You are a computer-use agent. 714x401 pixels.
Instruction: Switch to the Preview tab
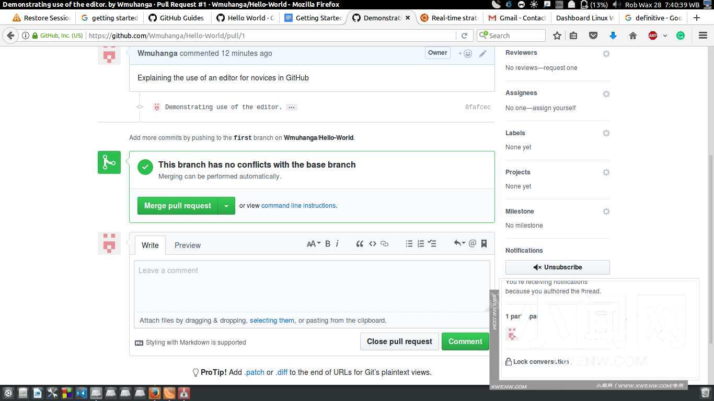click(188, 245)
